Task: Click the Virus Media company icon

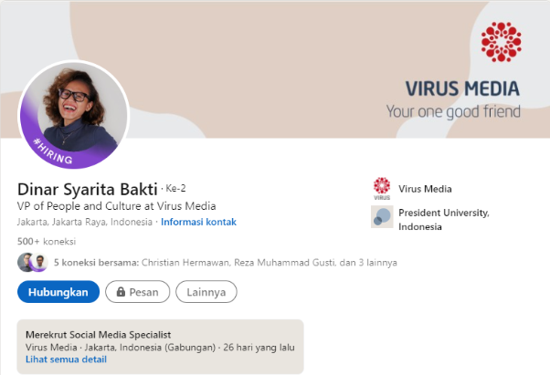Action: tap(382, 189)
